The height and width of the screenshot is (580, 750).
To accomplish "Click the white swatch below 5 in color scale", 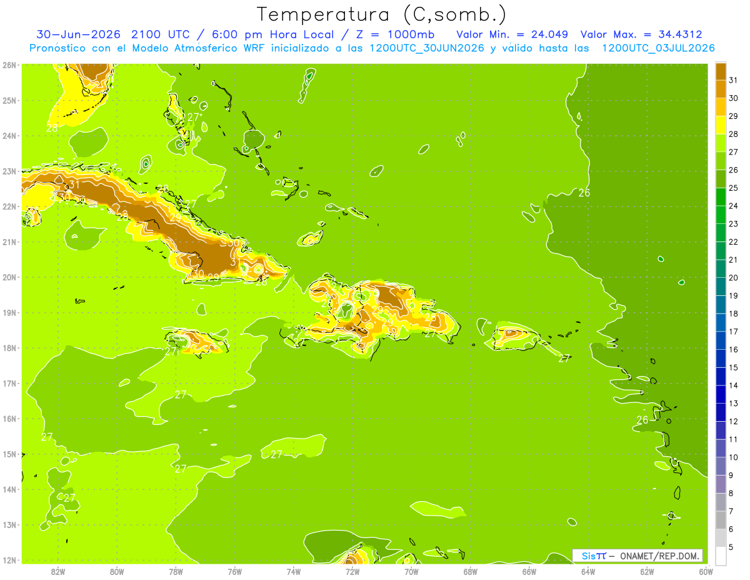I will [721, 556].
